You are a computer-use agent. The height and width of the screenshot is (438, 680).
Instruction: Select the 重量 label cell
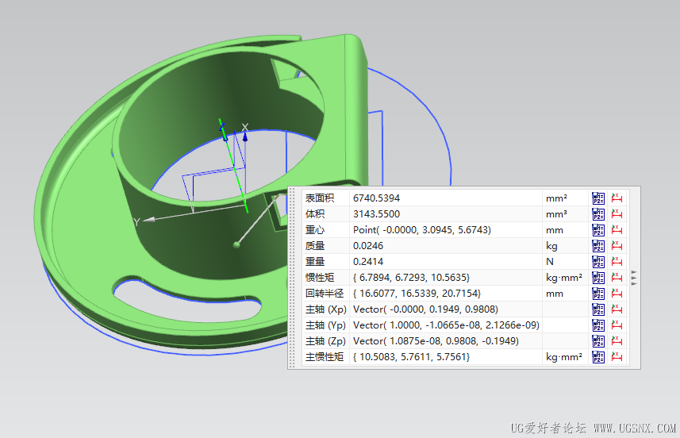pos(325,262)
